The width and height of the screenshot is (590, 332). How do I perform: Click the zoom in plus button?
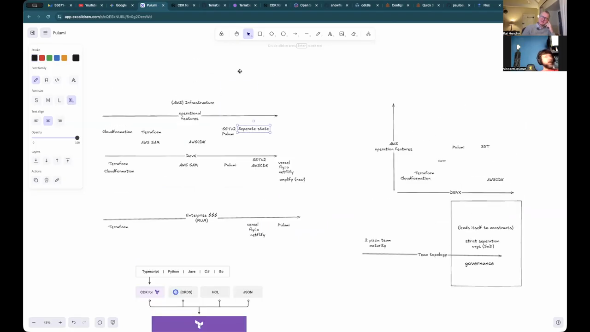coord(60,322)
